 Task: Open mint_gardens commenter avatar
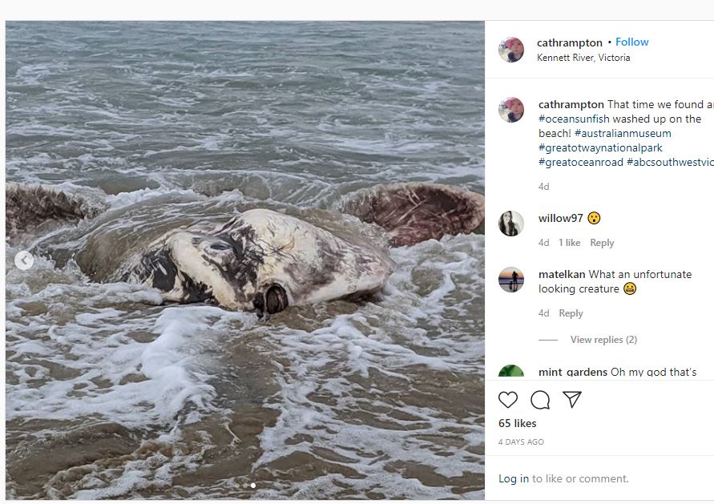click(511, 371)
